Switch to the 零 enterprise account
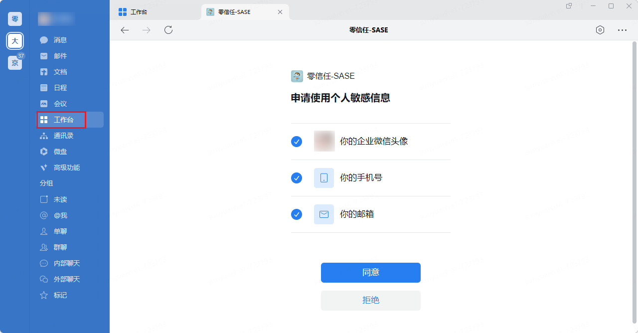The image size is (638, 333). point(15,19)
